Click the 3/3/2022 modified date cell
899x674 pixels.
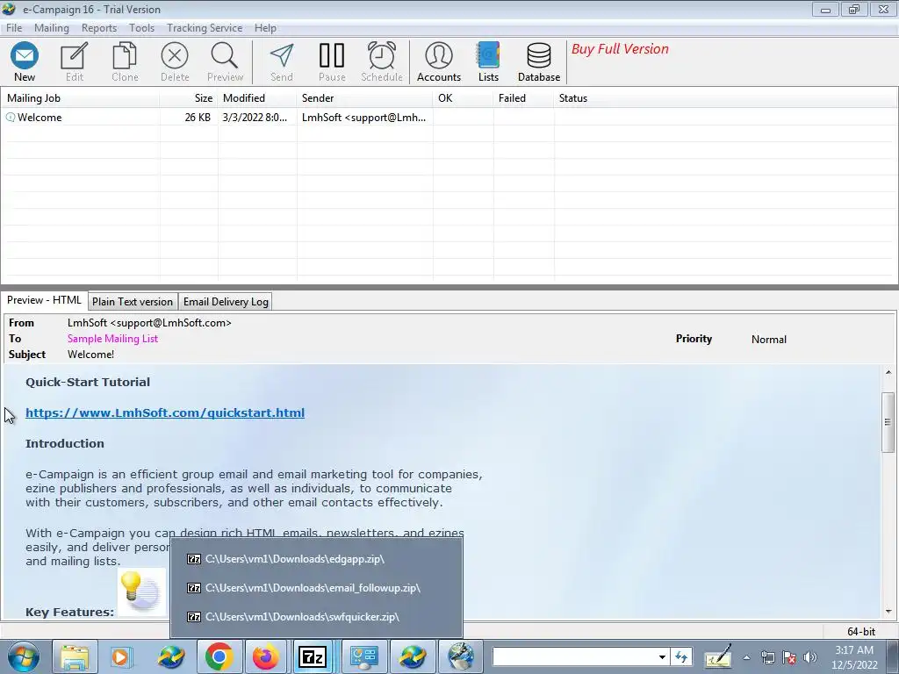point(255,118)
